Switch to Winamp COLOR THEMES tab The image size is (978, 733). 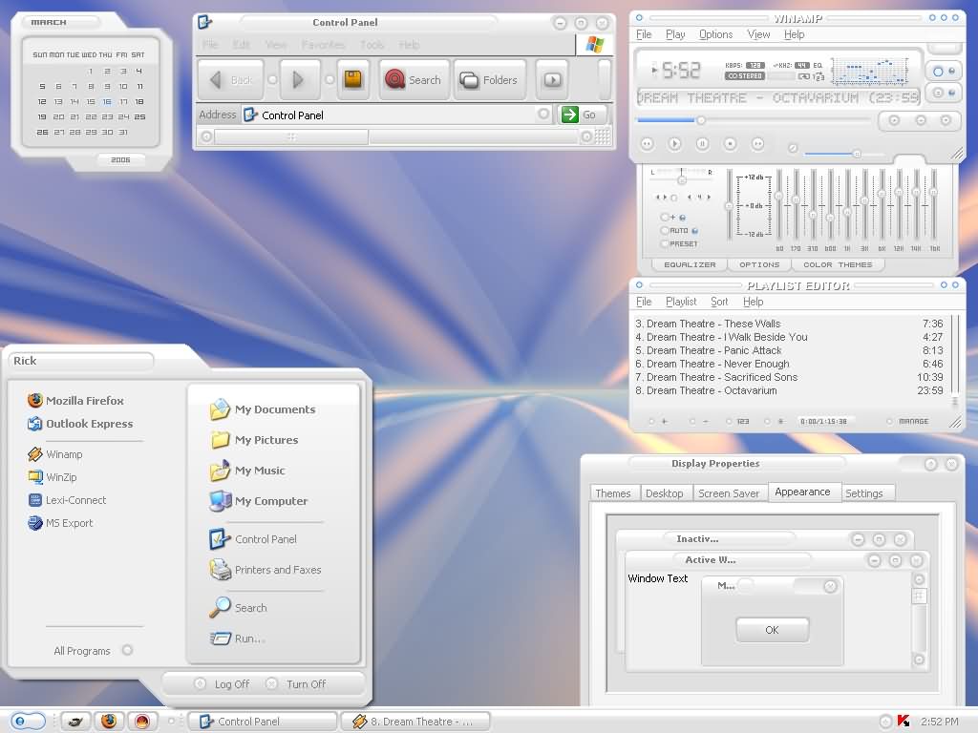pyautogui.click(x=838, y=265)
